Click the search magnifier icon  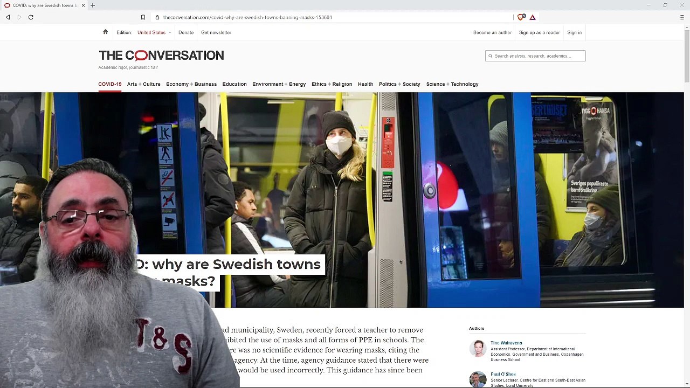[490, 56]
